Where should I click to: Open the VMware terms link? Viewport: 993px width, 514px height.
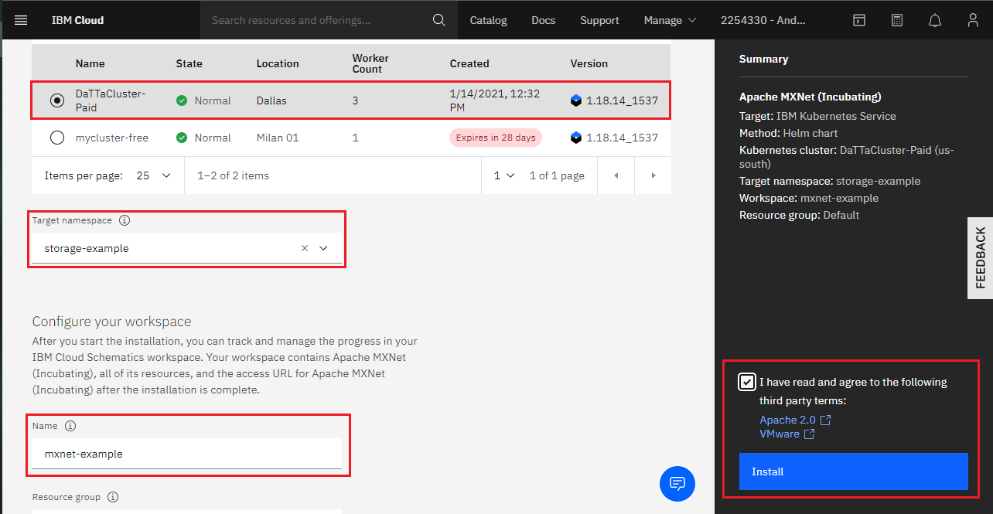click(x=780, y=434)
